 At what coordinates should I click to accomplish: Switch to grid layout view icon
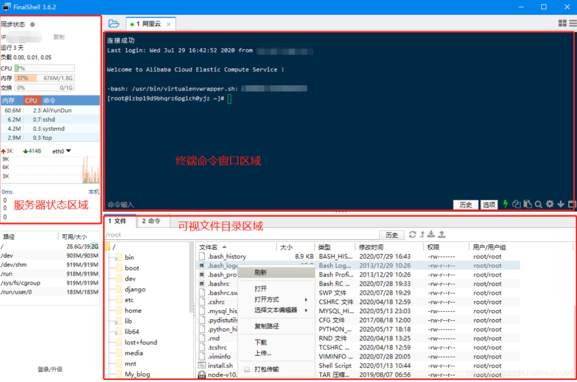(x=562, y=23)
